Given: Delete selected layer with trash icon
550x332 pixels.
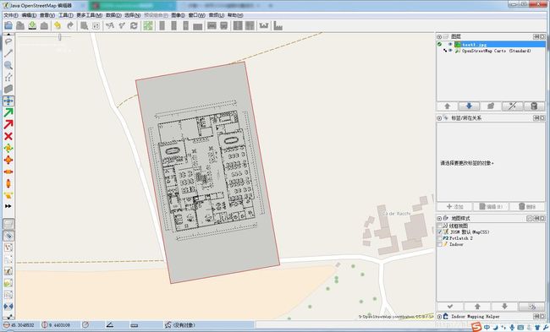Looking at the screenshot, I should [534, 106].
